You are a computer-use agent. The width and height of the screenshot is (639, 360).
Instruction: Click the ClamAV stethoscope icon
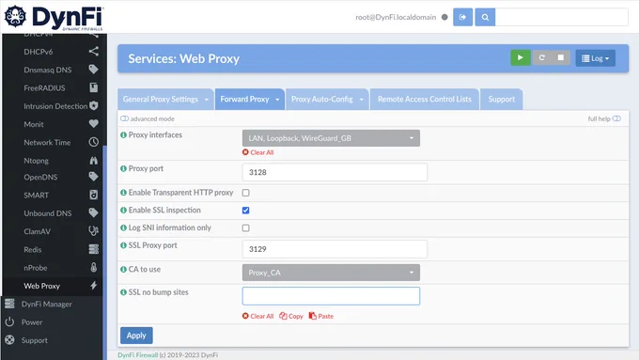click(93, 231)
